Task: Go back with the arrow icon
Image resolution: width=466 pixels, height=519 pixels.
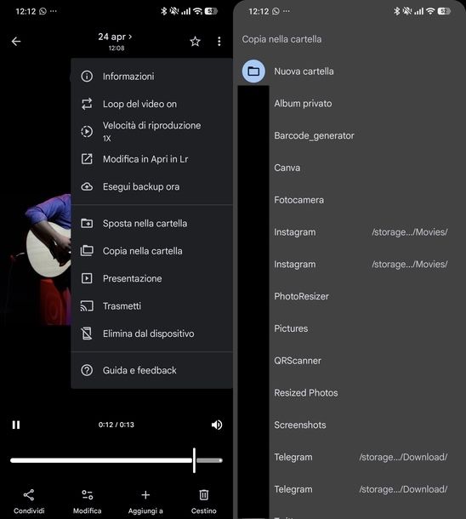Action: 16,42
